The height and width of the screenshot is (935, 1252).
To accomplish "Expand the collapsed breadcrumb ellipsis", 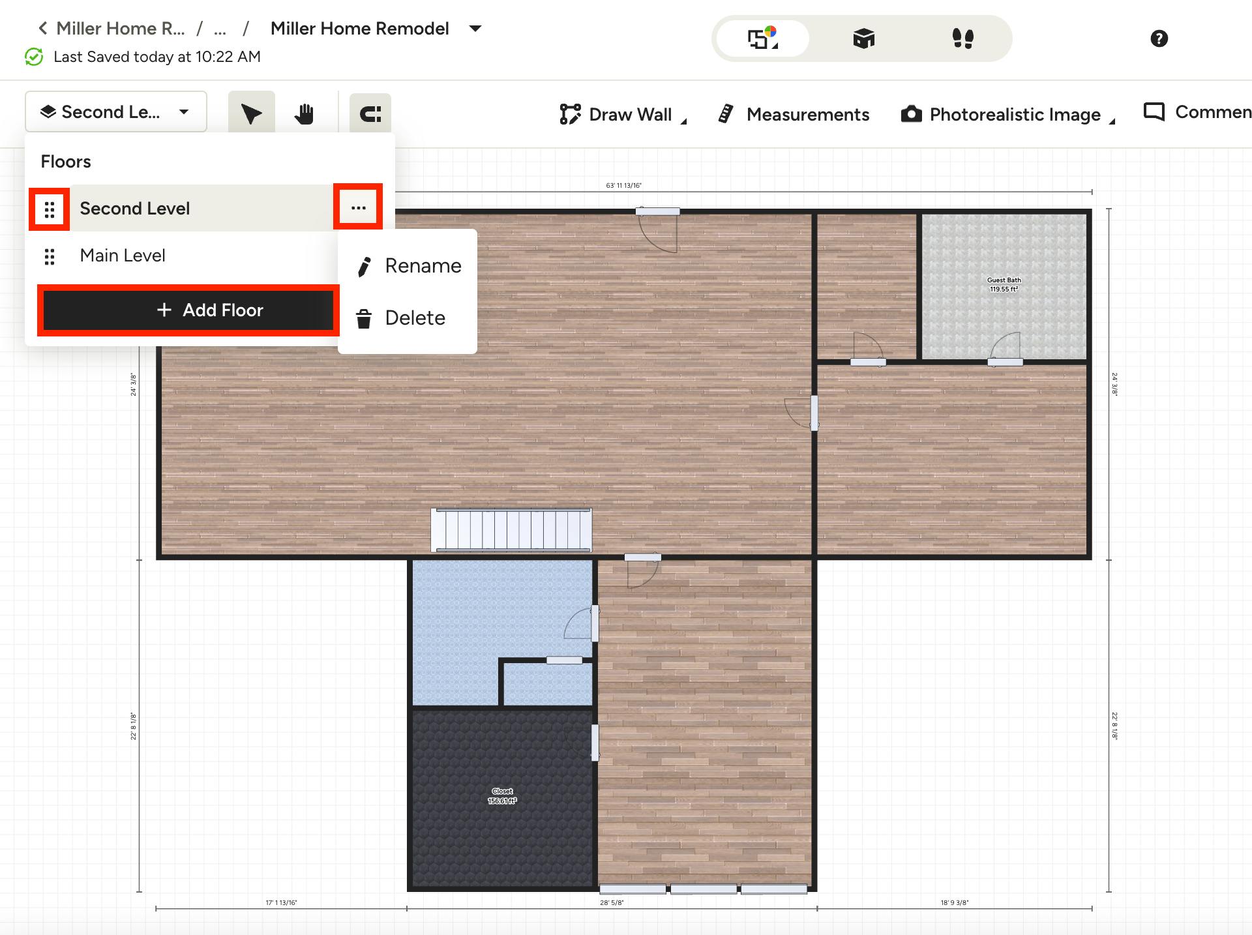I will 220,29.
